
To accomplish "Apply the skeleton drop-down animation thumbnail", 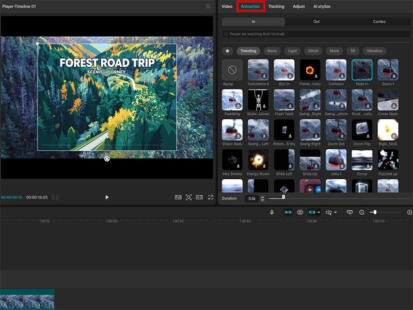I will pos(258,100).
